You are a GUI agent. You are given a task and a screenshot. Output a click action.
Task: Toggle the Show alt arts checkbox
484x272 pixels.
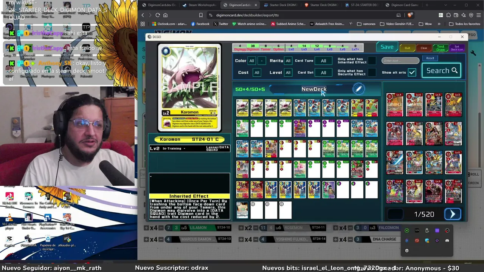click(412, 72)
